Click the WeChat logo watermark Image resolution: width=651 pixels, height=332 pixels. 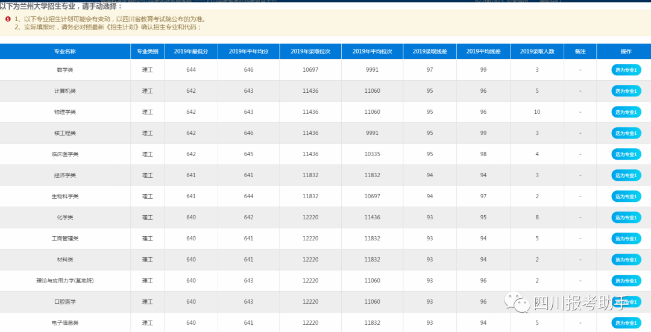coord(517,302)
